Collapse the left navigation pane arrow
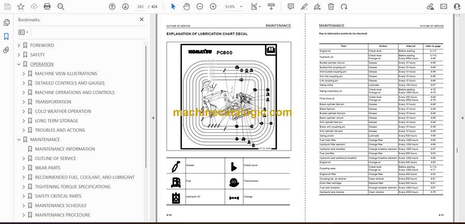Image resolution: width=465 pixels, height=224 pixels. point(153,118)
